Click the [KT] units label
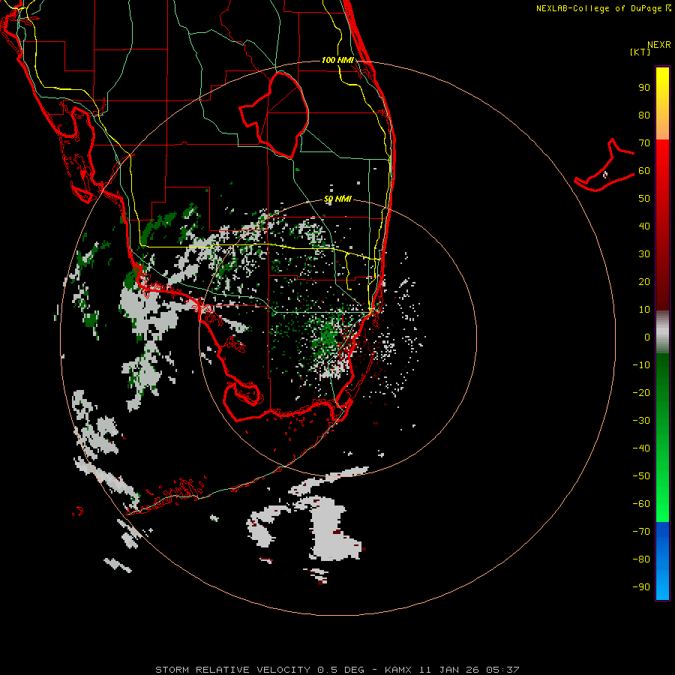The height and width of the screenshot is (675, 675). (640, 52)
